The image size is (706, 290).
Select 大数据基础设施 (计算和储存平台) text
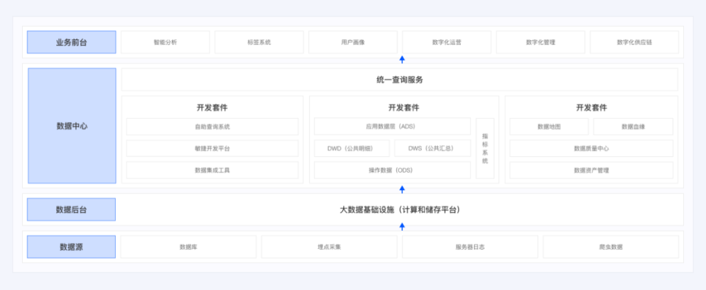click(x=400, y=210)
